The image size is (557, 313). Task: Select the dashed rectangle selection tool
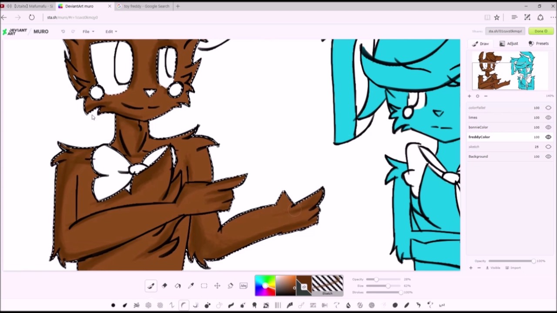click(204, 286)
